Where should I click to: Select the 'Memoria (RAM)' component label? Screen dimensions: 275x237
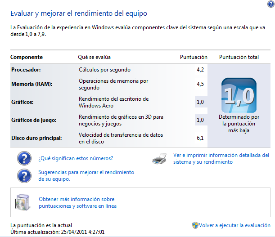31,84
